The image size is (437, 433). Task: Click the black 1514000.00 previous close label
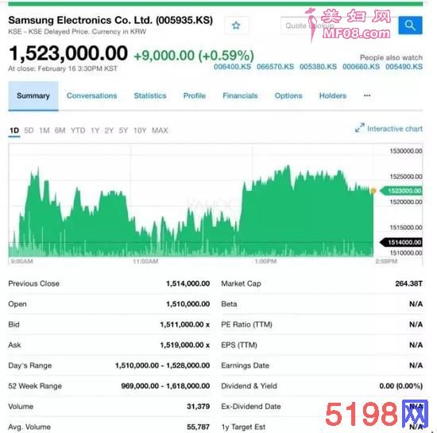401,242
